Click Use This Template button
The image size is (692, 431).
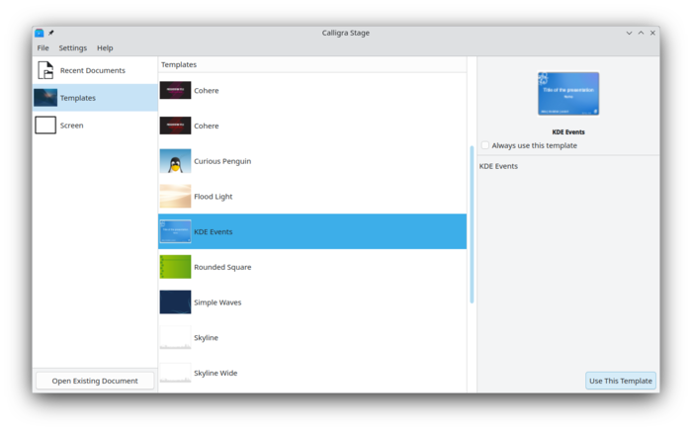point(621,381)
